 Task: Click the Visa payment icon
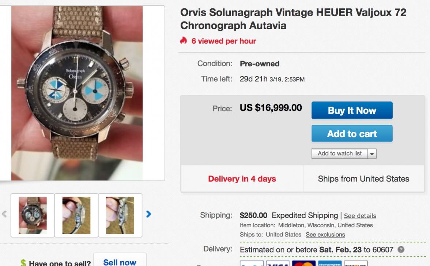(x=278, y=263)
